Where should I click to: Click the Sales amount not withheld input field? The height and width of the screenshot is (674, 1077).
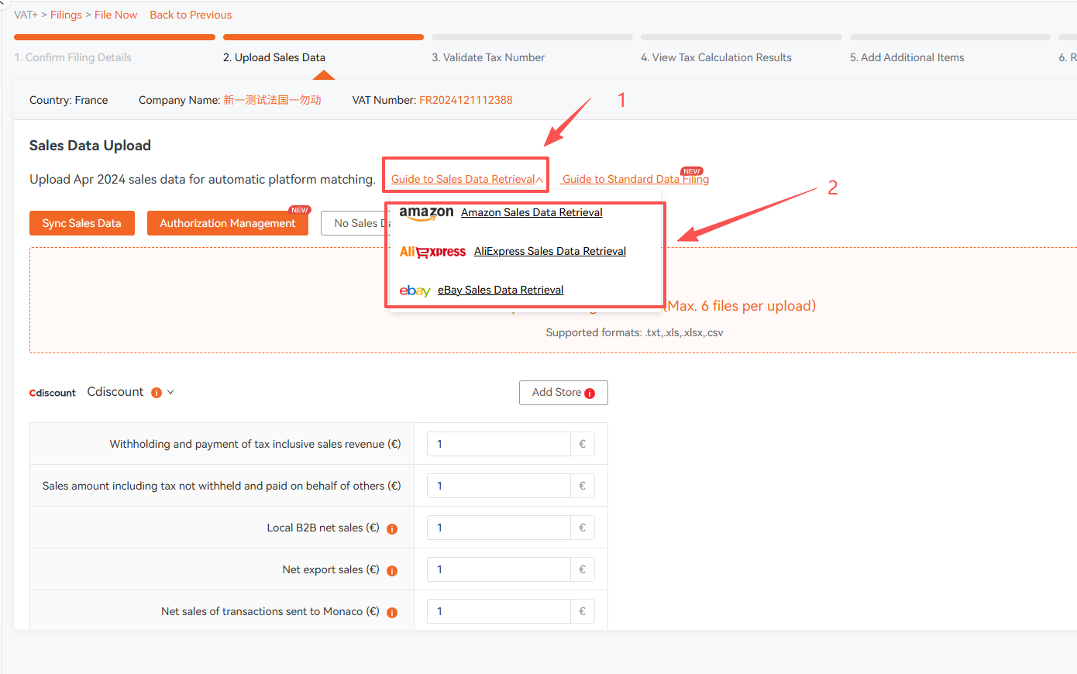pyautogui.click(x=499, y=486)
